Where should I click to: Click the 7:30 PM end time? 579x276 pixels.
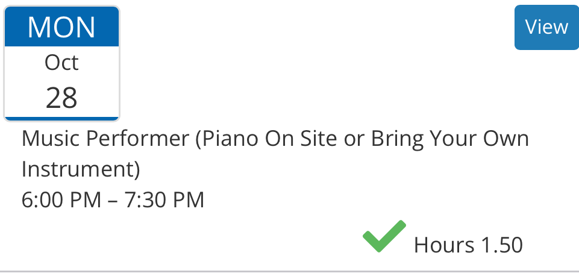pyautogui.click(x=164, y=199)
